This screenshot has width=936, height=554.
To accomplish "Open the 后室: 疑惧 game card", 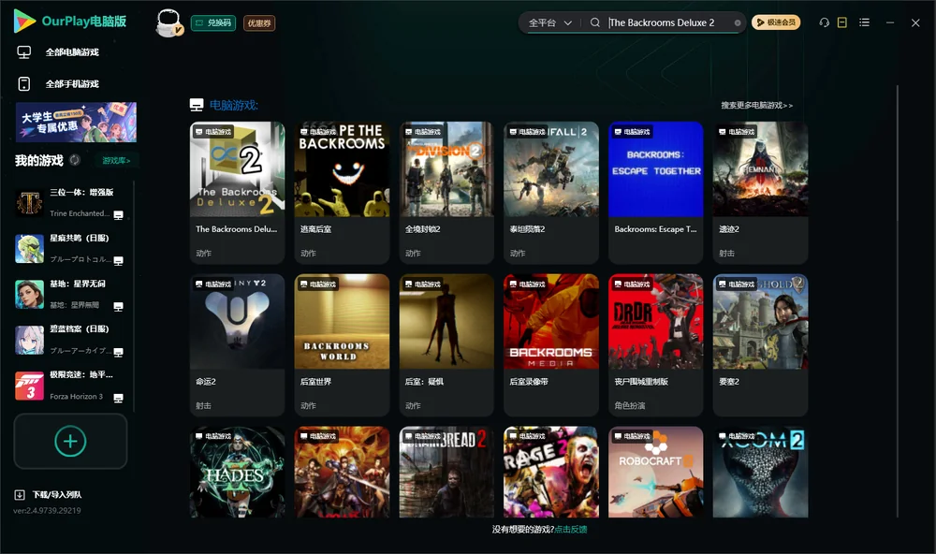I will (446, 344).
